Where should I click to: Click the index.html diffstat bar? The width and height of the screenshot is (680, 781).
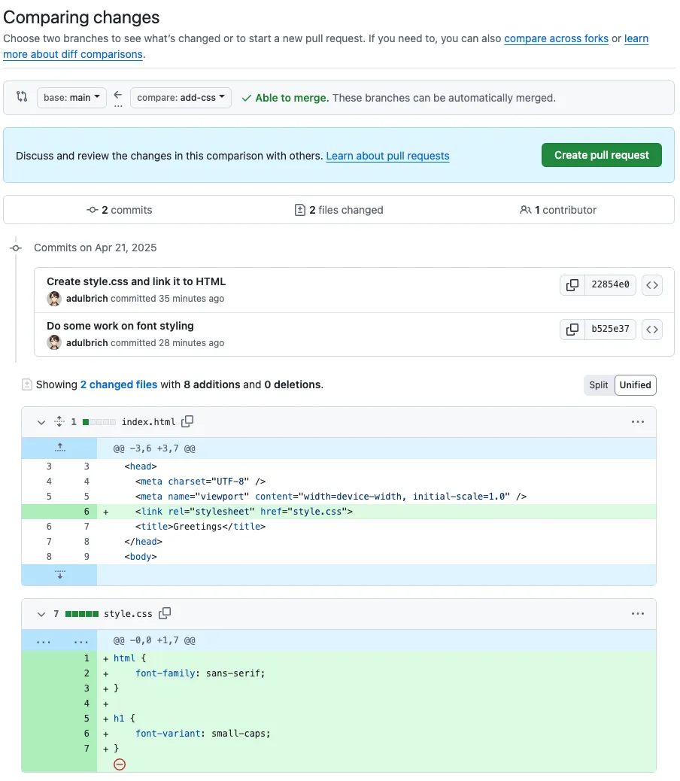(99, 422)
